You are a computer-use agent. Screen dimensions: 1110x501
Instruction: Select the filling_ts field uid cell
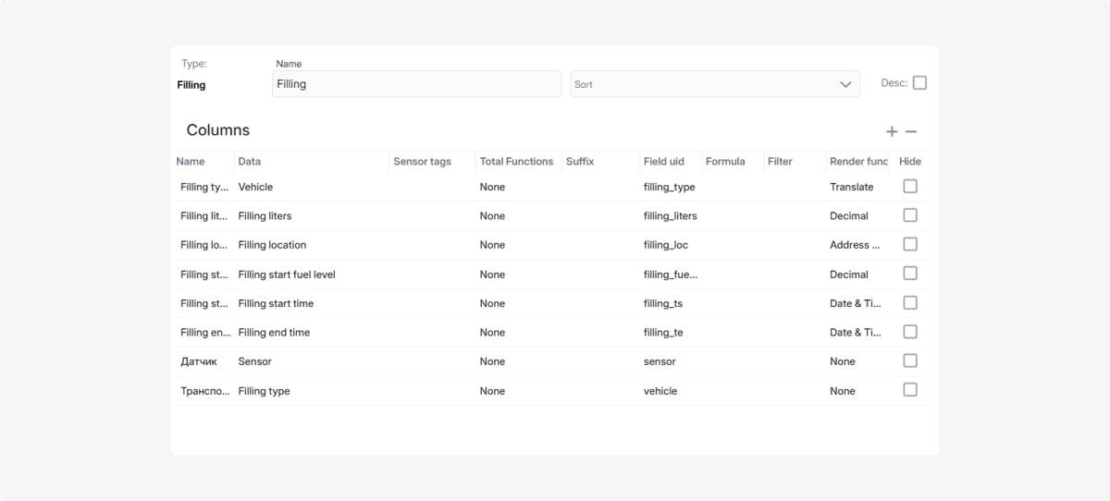(663, 303)
